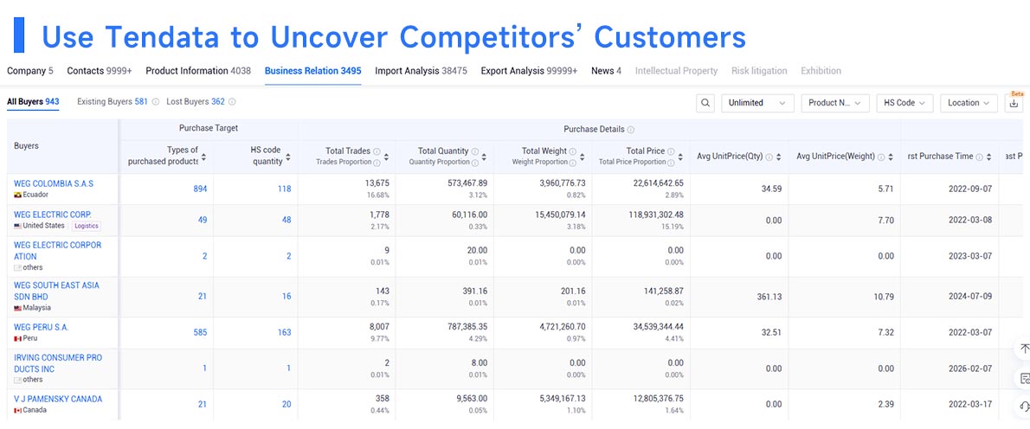Screen dimensions: 1030x429
Task: Open WEG COLOMBIA S.A.S buyer link
Action: (x=54, y=183)
